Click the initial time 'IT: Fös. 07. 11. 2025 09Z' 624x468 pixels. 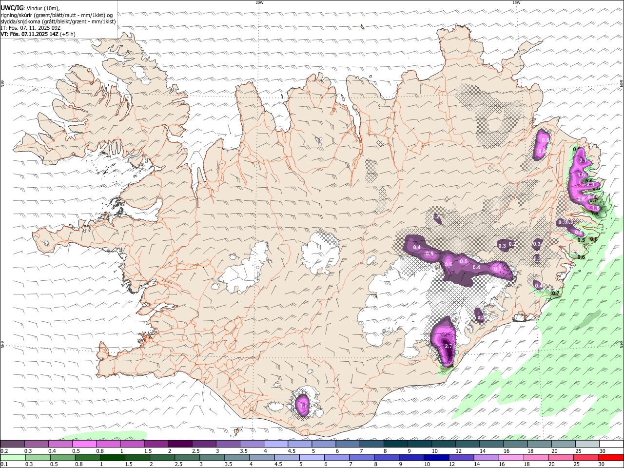(30, 28)
